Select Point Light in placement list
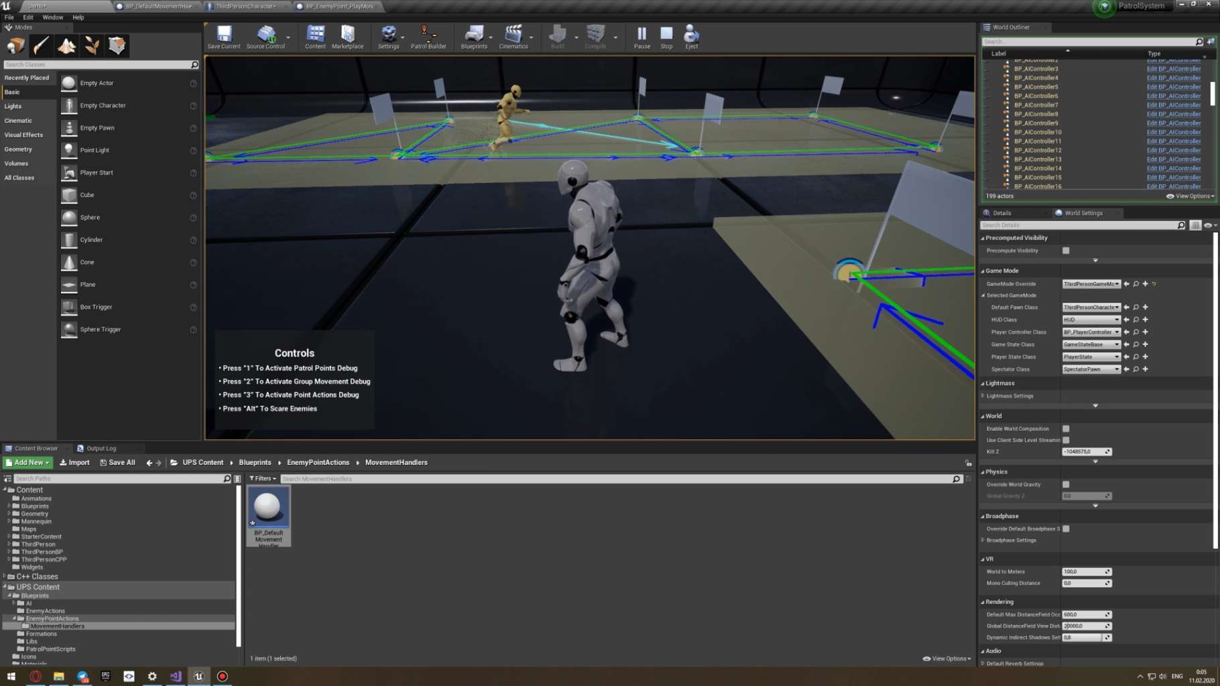Image resolution: width=1220 pixels, height=686 pixels. click(129, 150)
